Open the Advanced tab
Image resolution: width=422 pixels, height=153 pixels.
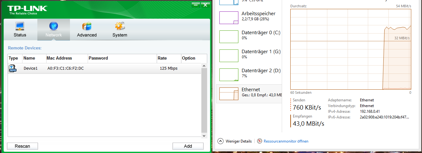click(x=87, y=30)
